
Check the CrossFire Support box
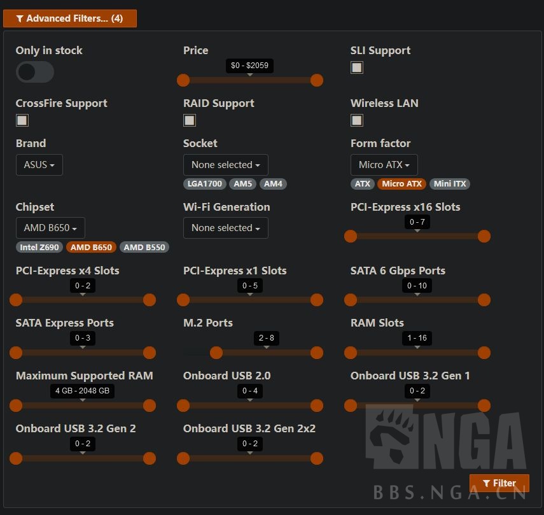22,120
